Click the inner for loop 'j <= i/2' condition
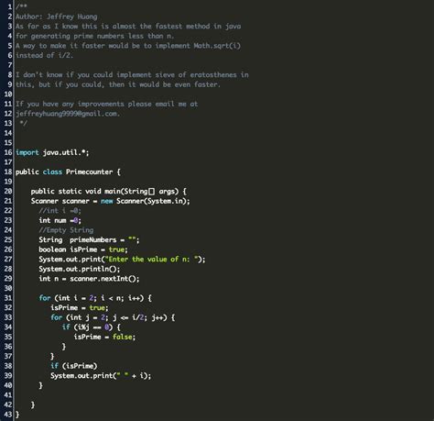Screen dimensions: 434x421 click(130, 317)
